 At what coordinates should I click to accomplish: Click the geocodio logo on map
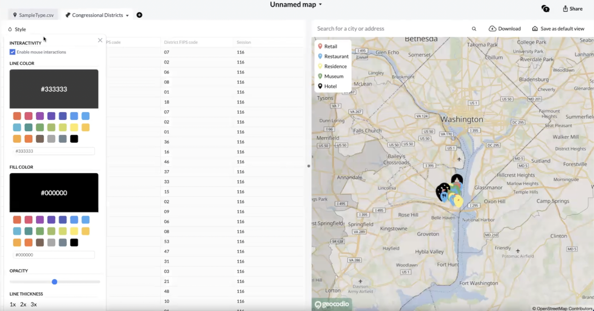pyautogui.click(x=331, y=304)
